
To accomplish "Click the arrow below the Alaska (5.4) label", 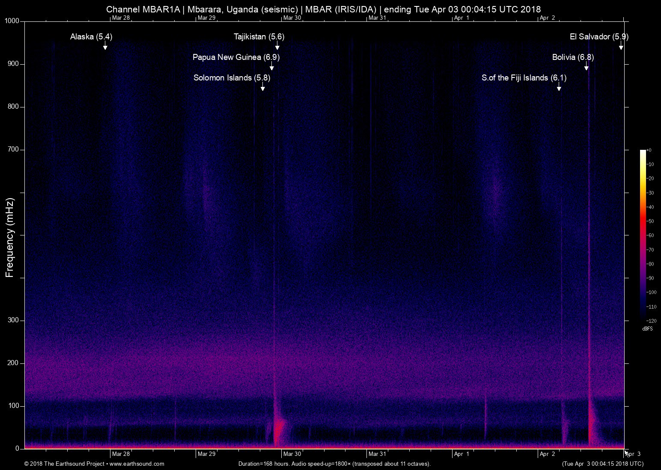I will tap(105, 46).
